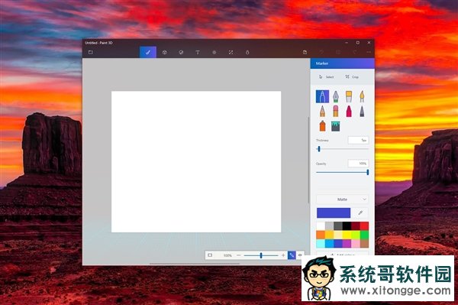Open the Canvas resize tab
The width and height of the screenshot is (458, 305).
pos(231,52)
